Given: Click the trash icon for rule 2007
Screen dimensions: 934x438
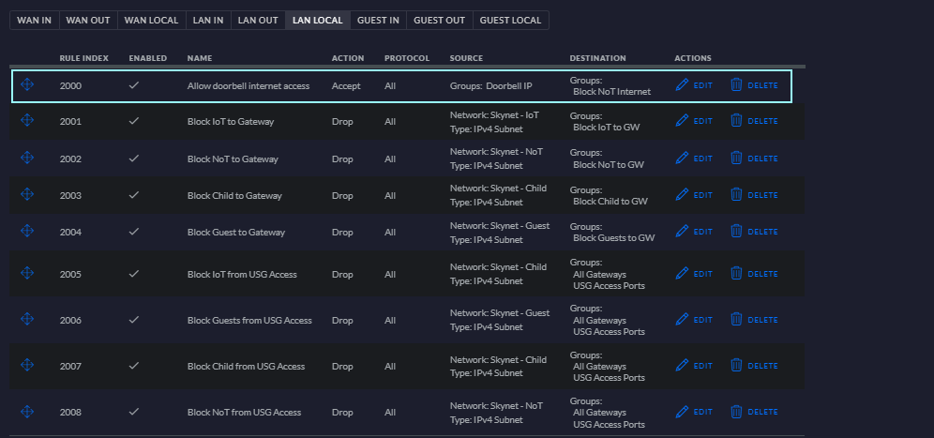Looking at the screenshot, I should [x=736, y=366].
